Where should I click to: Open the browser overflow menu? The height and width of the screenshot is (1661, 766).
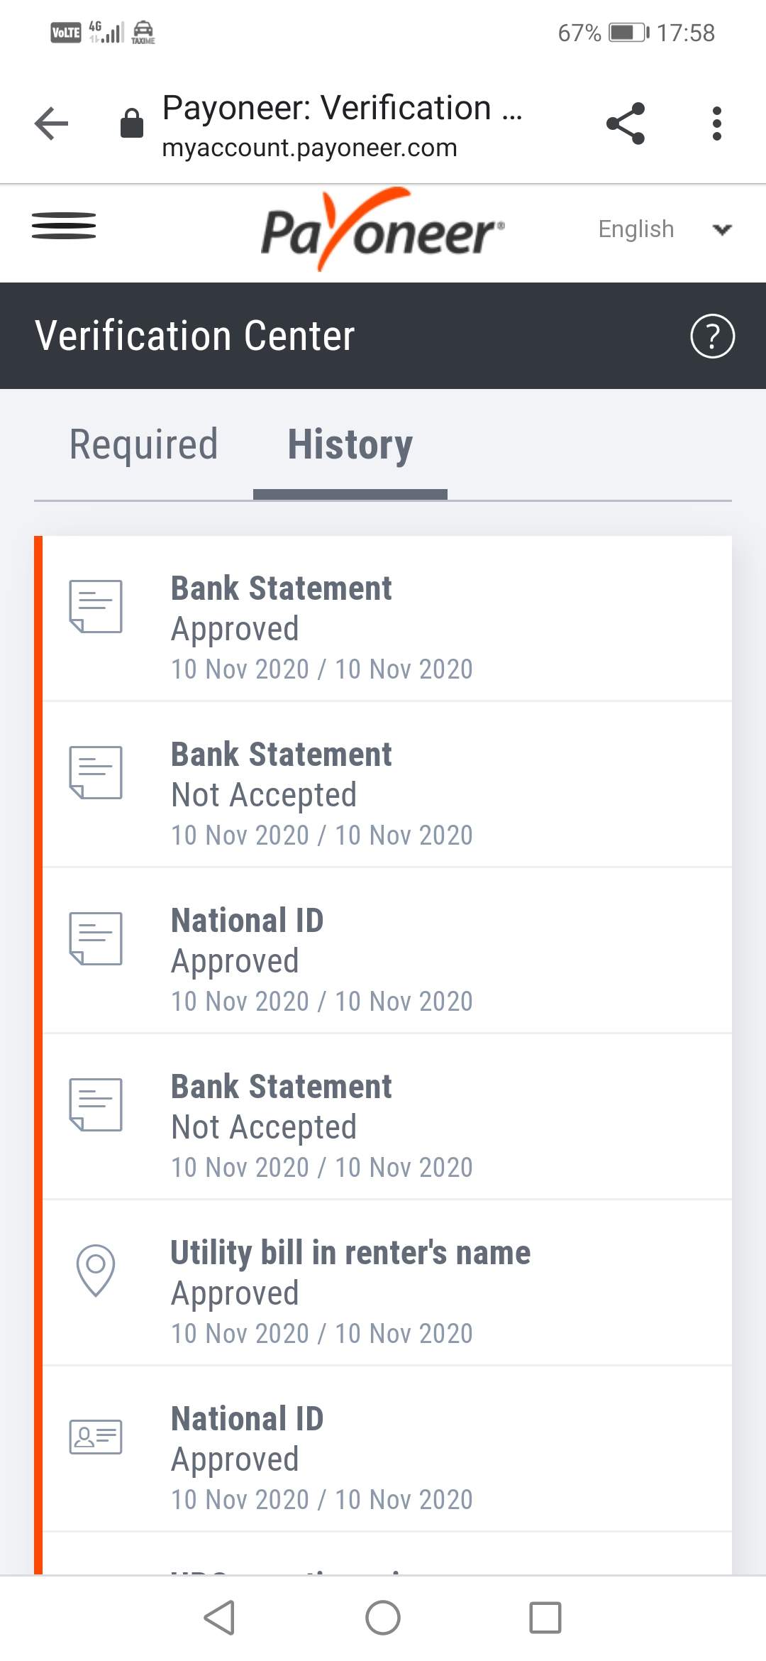717,121
